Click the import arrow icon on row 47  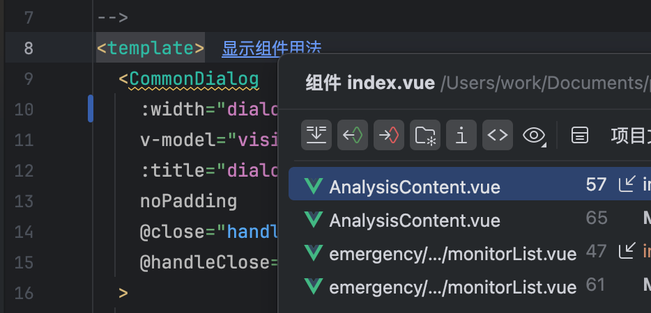[x=627, y=251]
